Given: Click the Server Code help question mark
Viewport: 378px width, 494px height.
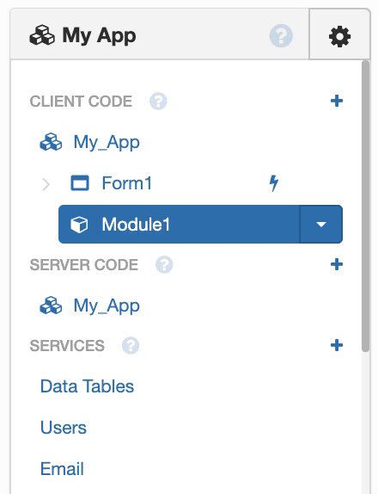Looking at the screenshot, I should click(x=164, y=264).
